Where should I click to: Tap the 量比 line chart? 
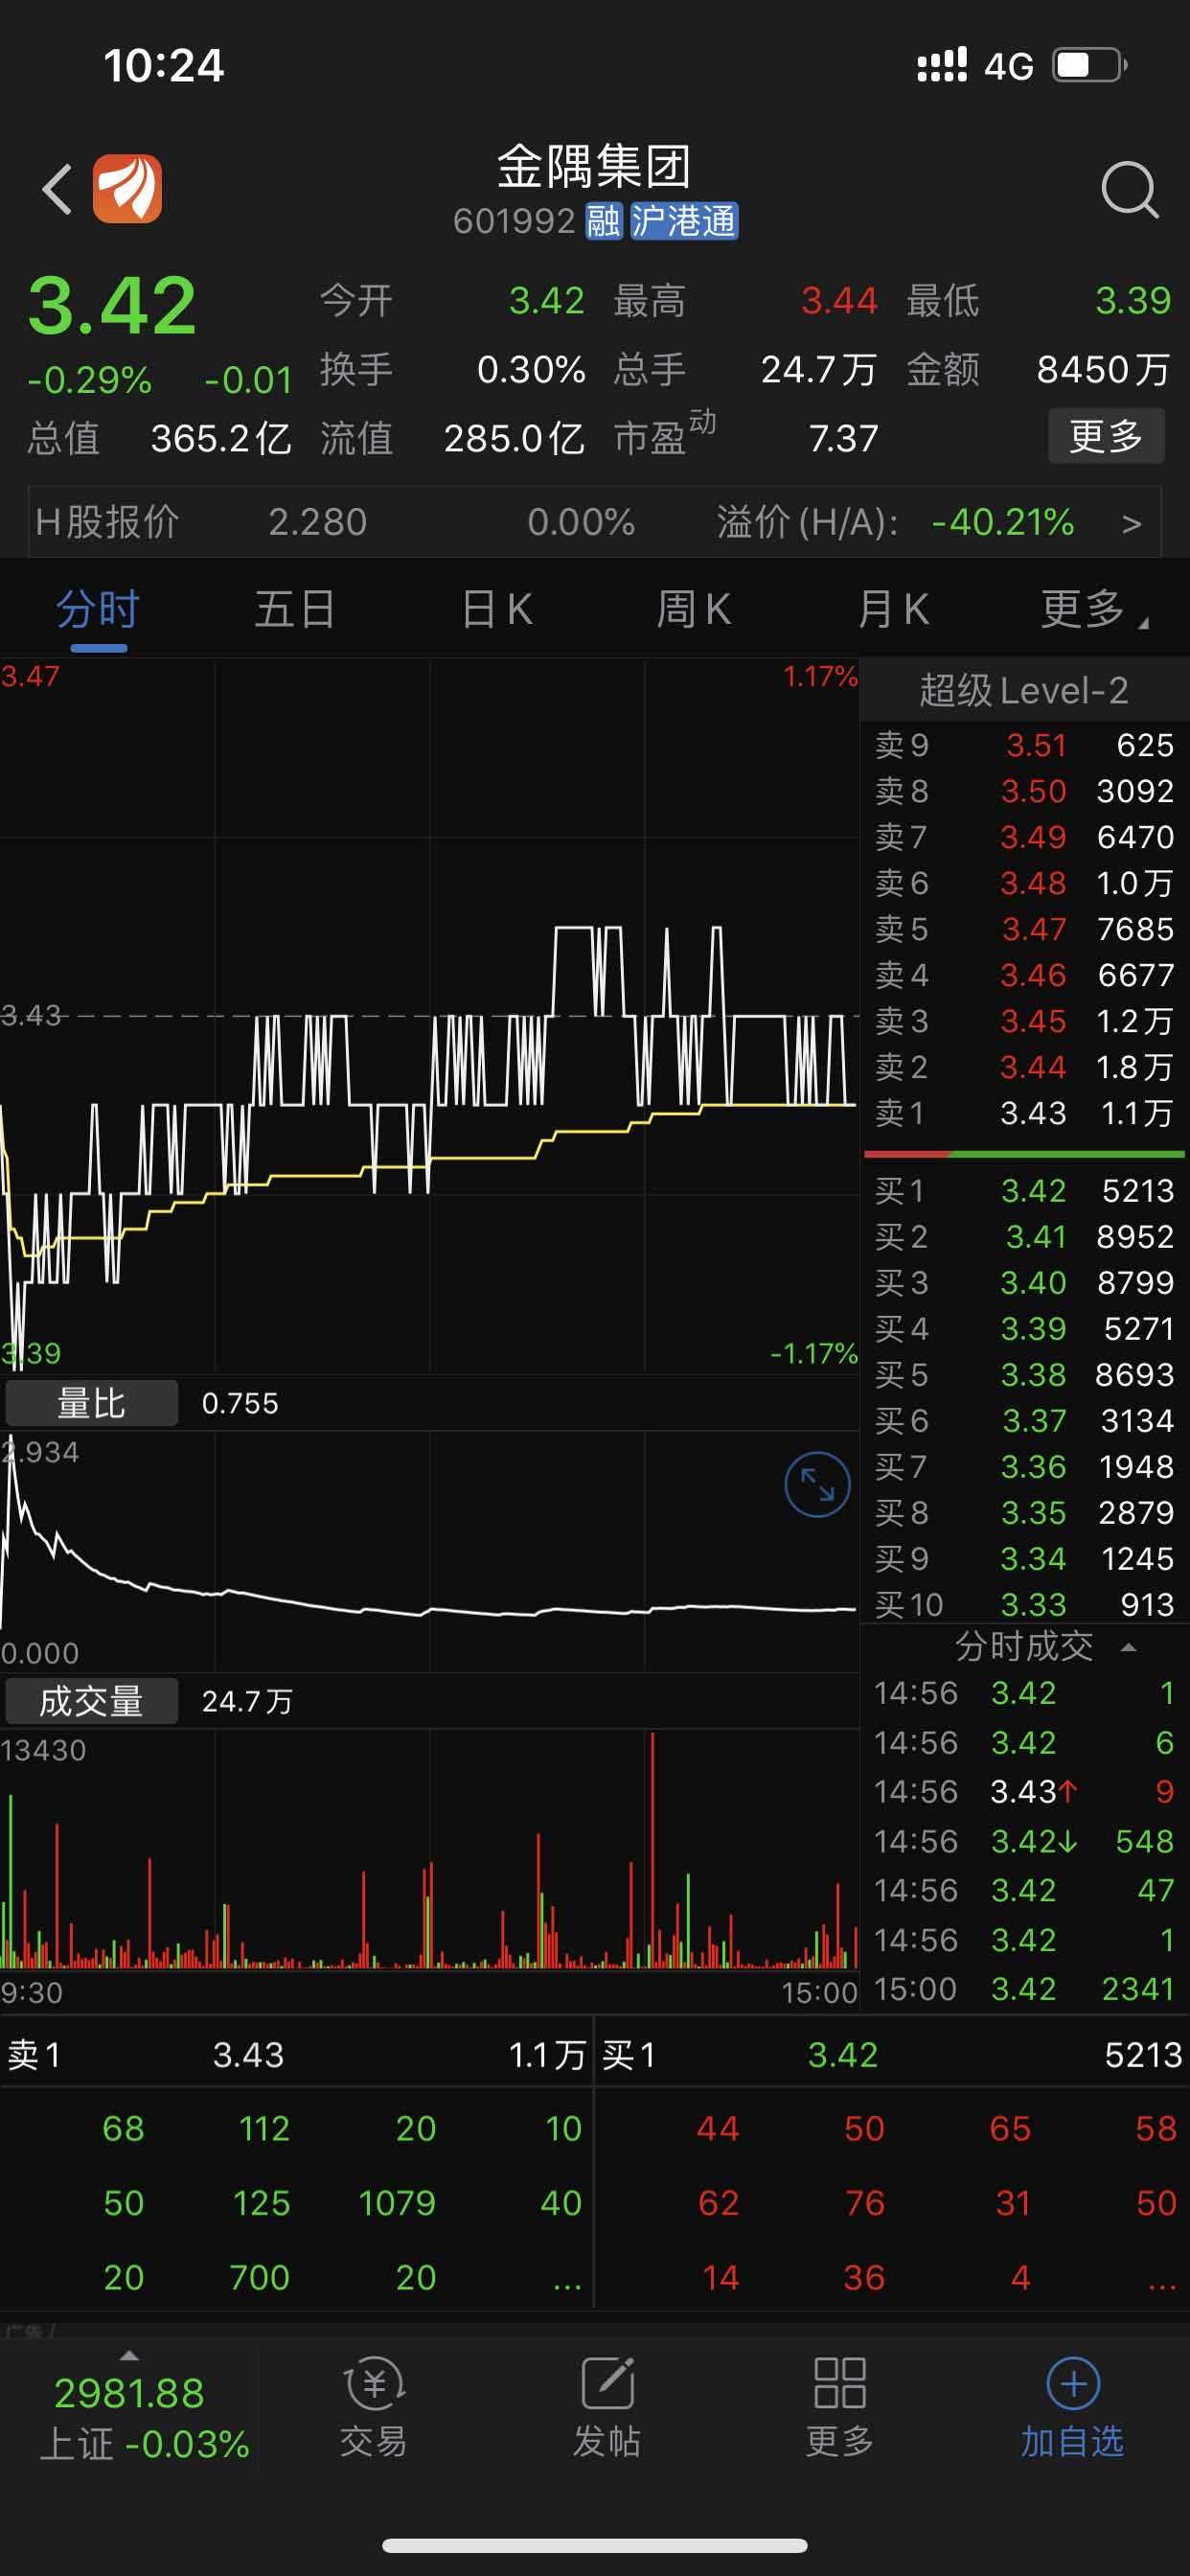click(429, 1550)
